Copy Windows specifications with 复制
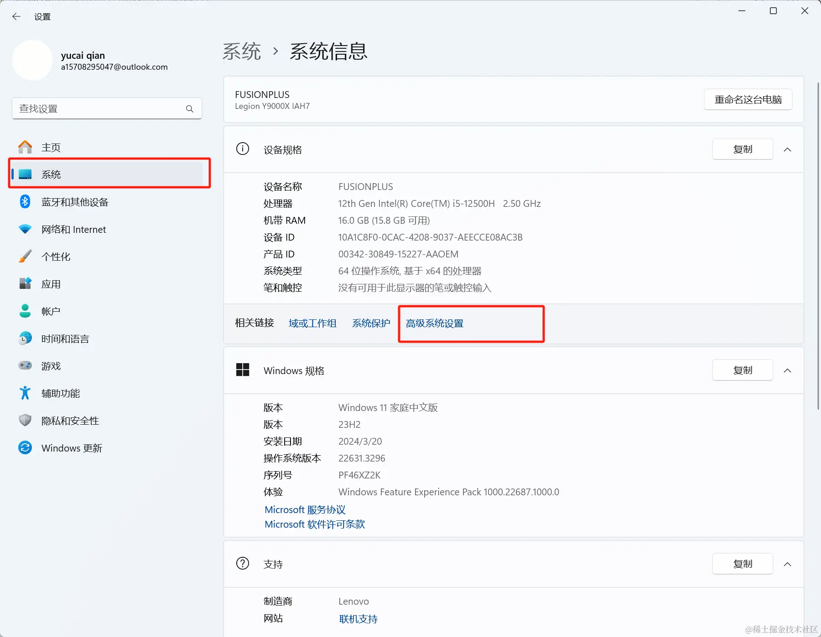This screenshot has width=821, height=637. coord(743,370)
